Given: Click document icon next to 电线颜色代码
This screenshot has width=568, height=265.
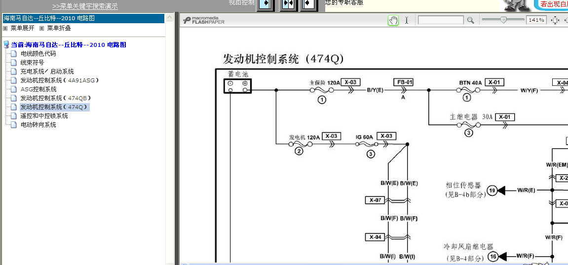Looking at the screenshot, I should pyautogui.click(x=14, y=54).
